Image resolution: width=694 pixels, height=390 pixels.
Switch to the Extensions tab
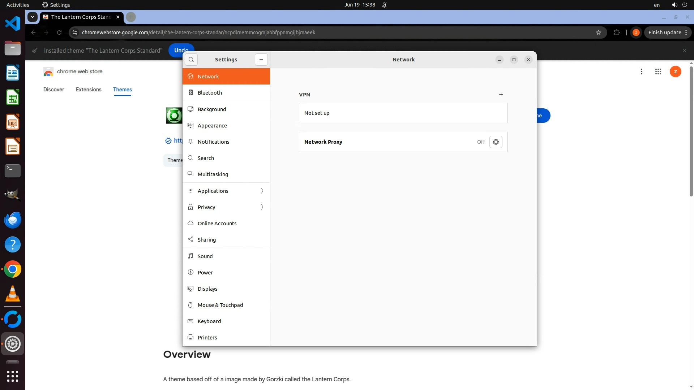point(89,90)
